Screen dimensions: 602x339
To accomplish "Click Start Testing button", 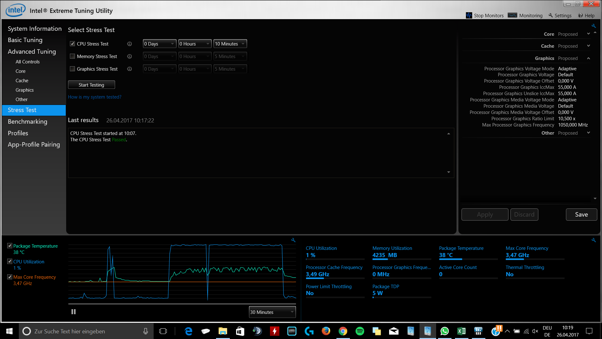I will (x=91, y=85).
